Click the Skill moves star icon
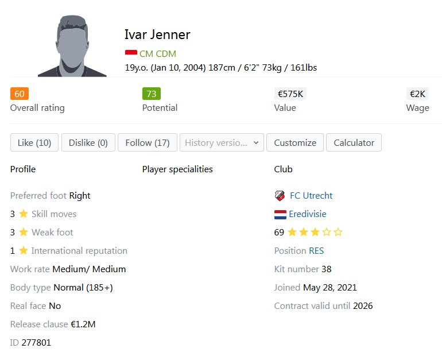The width and height of the screenshot is (442, 356). [x=24, y=214]
